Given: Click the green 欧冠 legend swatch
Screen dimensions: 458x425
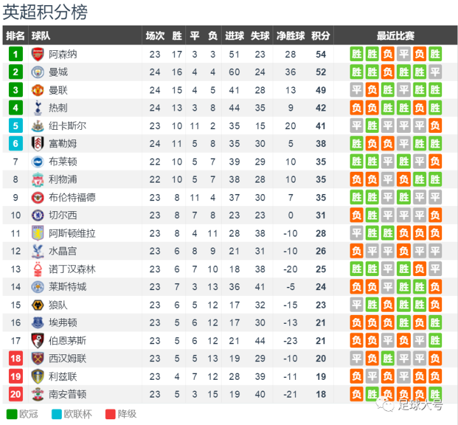Looking at the screenshot, I should [12, 414].
